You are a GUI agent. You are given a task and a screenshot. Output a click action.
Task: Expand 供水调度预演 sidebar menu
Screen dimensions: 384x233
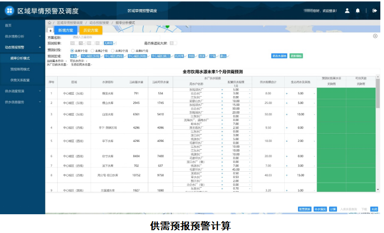tap(22, 91)
